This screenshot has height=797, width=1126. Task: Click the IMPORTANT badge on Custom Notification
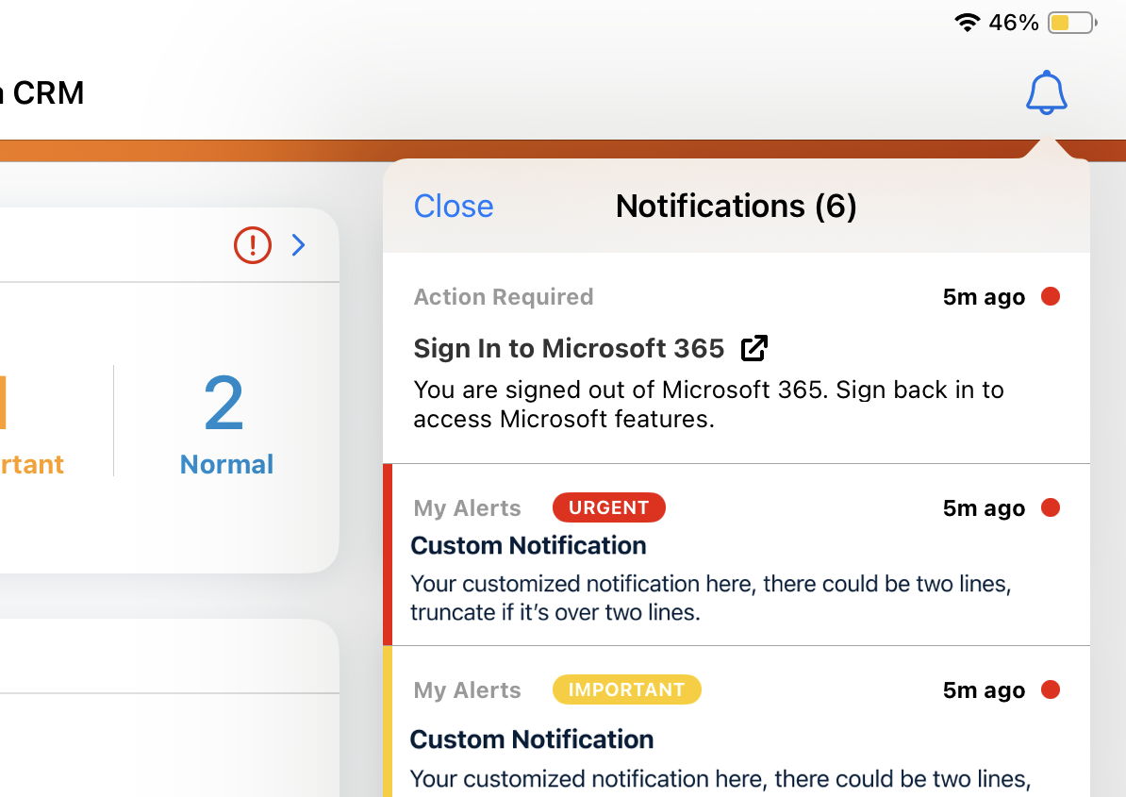626,689
